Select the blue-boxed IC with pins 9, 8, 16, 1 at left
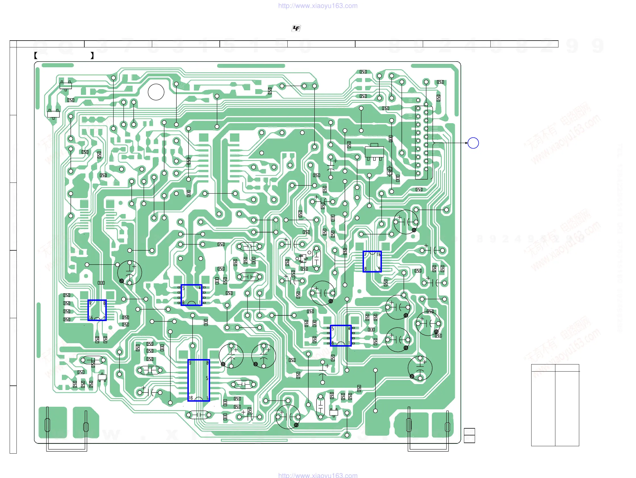 tap(97, 310)
